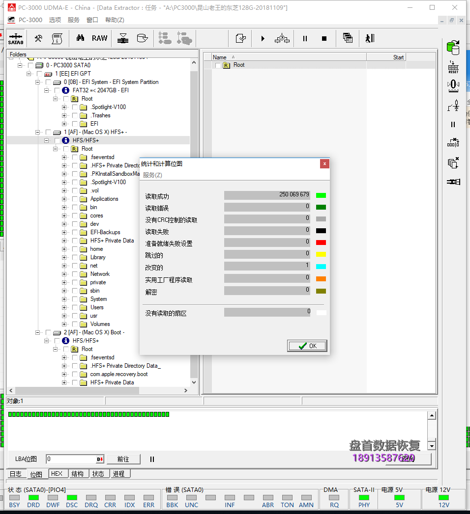The height and width of the screenshot is (514, 470).
Task: Check the Applications folder checkbox
Action: pos(74,199)
